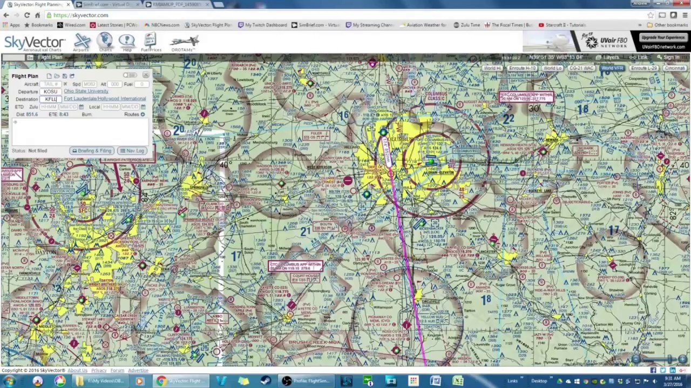
Task: Save the current flight plan
Action: click(64, 76)
